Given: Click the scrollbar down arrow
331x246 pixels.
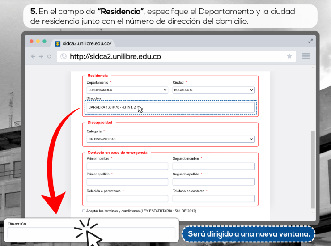Looking at the screenshot, I should pyautogui.click(x=313, y=212).
